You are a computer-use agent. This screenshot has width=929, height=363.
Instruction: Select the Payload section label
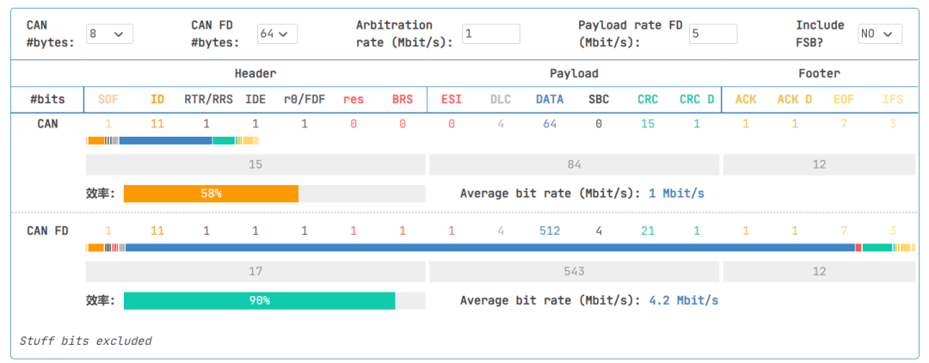pyautogui.click(x=574, y=73)
